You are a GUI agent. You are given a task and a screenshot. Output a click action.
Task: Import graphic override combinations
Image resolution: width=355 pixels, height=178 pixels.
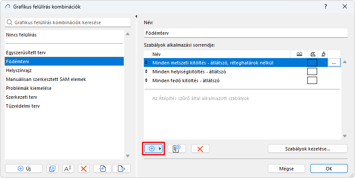(102, 169)
